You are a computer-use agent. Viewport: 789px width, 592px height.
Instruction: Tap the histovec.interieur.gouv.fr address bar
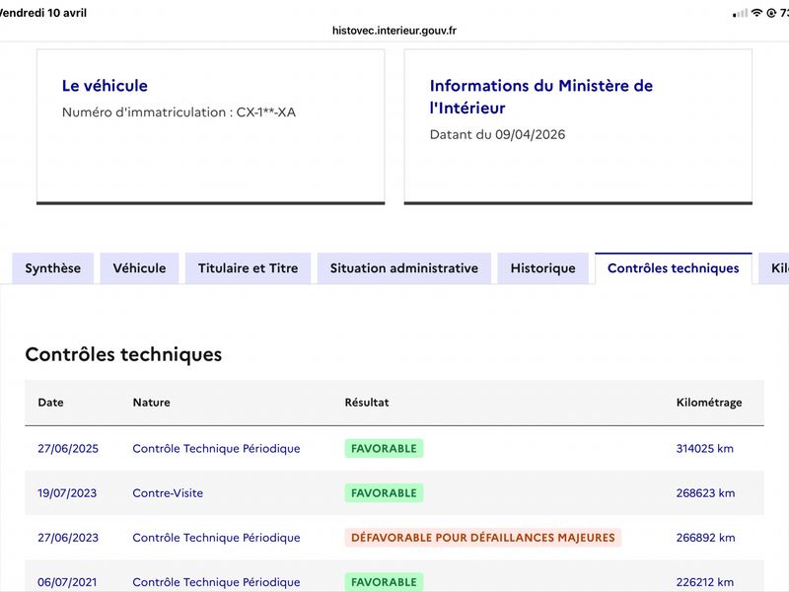pyautogui.click(x=394, y=31)
